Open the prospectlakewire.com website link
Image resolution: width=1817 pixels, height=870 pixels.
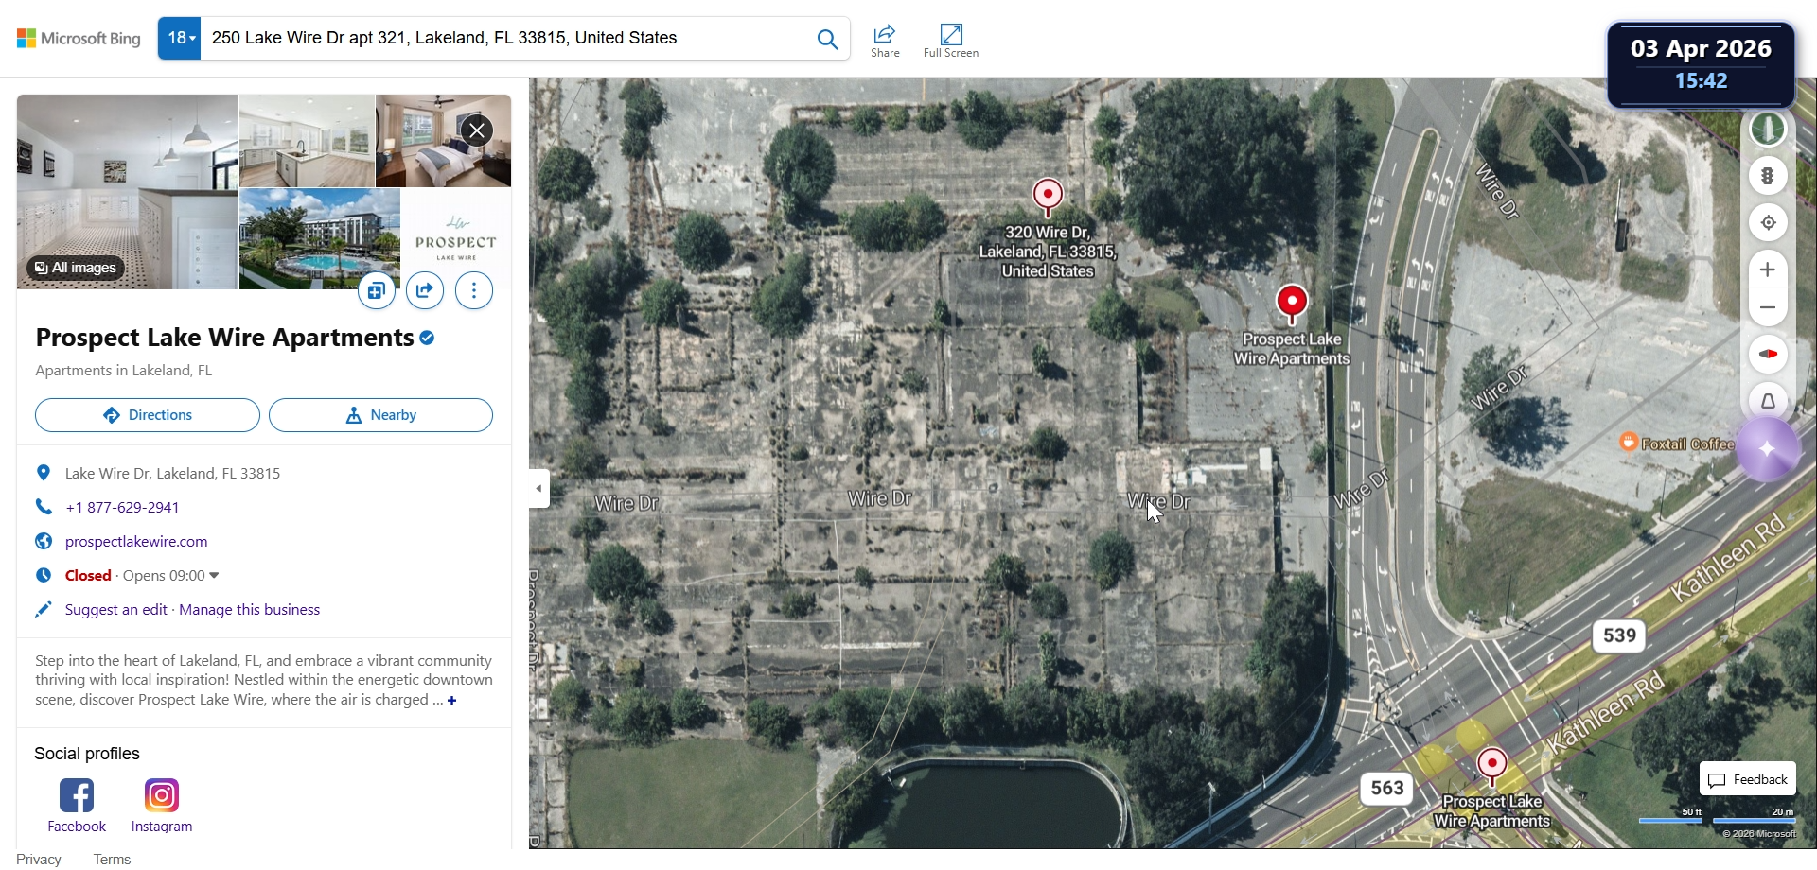[x=136, y=541]
